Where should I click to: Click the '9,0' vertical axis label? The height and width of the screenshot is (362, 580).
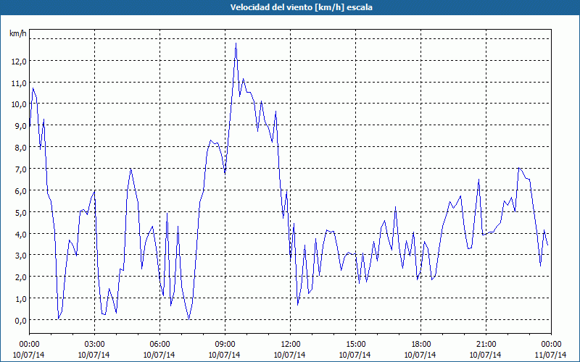pyautogui.click(x=21, y=126)
